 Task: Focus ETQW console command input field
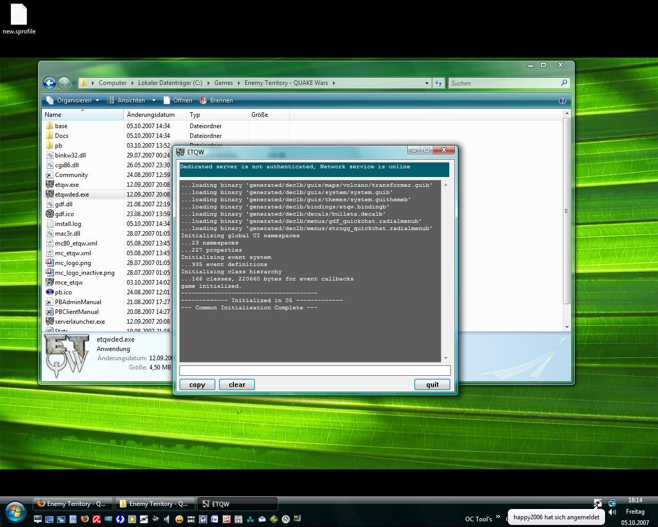315,370
